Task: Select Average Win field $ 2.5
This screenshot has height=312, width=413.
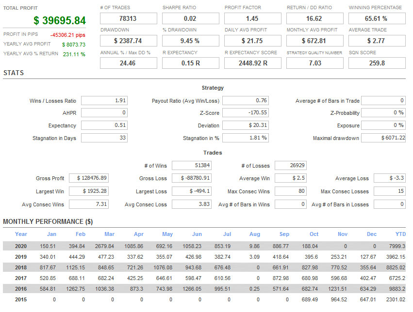Action: point(291,178)
